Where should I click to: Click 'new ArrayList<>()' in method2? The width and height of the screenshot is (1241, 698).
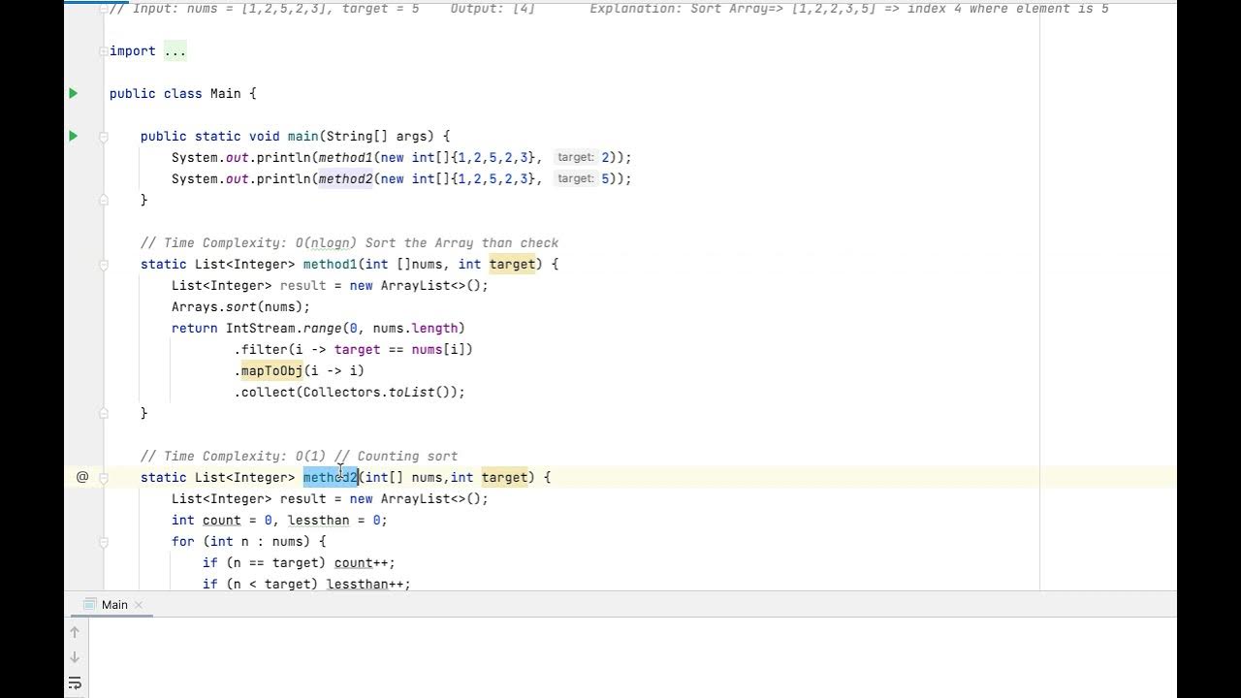click(x=415, y=498)
